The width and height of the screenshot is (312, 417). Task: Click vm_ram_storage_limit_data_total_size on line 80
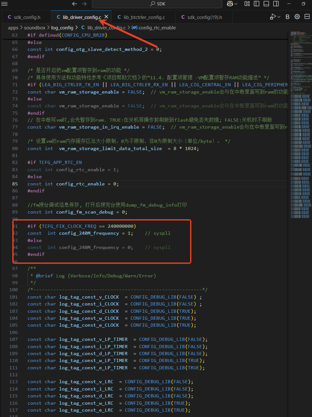click(111, 148)
